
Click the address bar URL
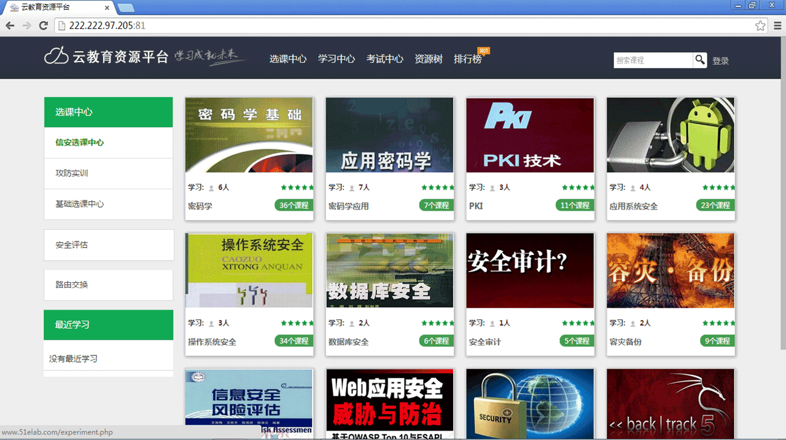pos(107,26)
